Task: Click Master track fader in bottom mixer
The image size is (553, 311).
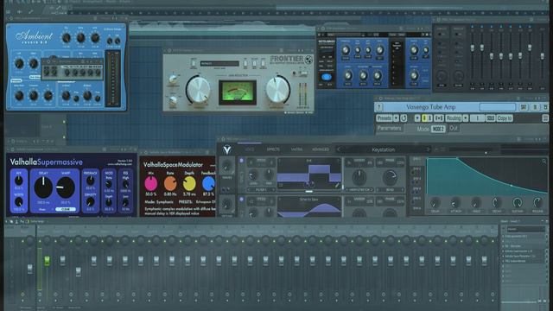Action: point(30,268)
